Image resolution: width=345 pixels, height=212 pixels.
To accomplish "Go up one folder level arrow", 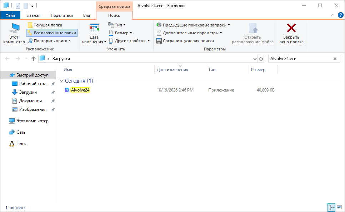I will click(34, 59).
